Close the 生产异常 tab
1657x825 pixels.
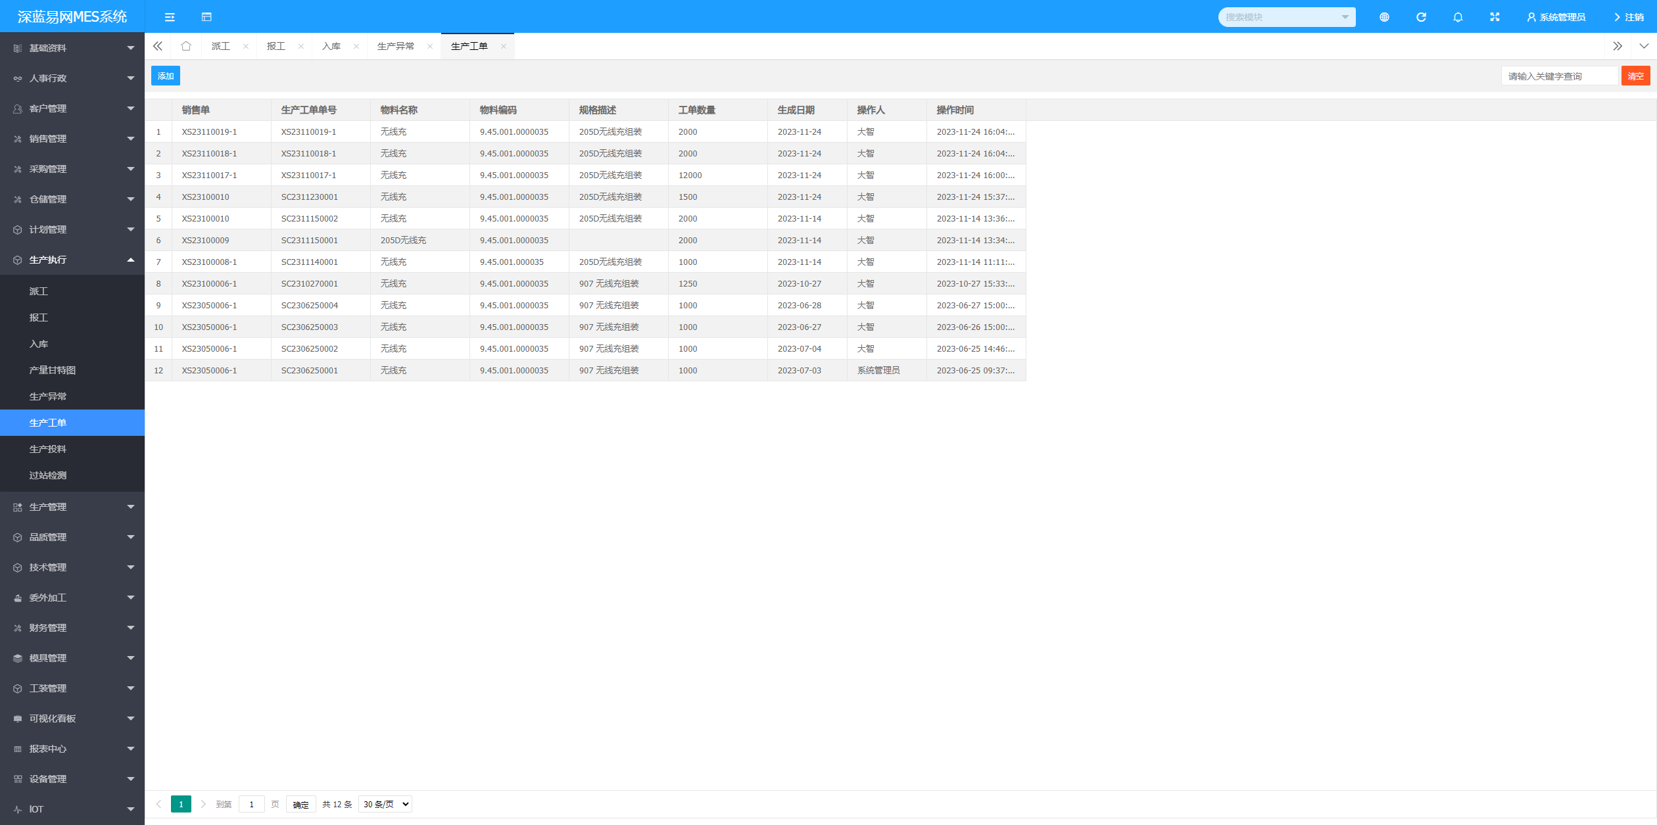pyautogui.click(x=430, y=46)
